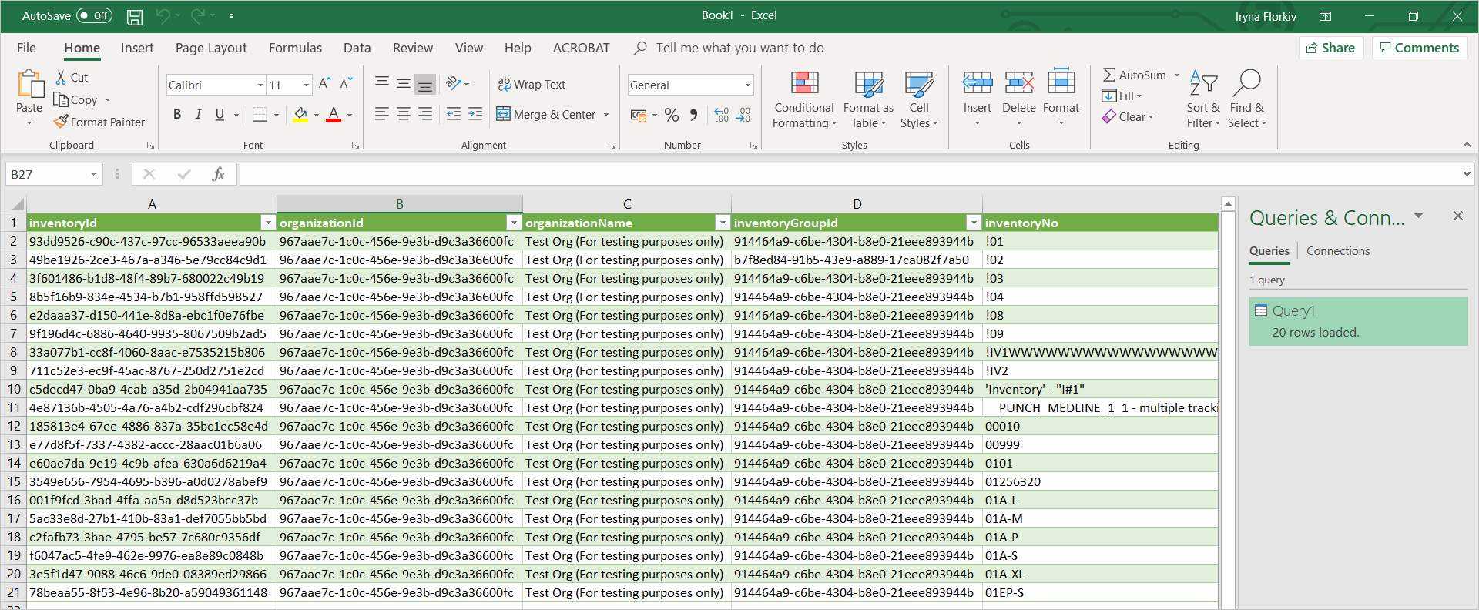This screenshot has width=1479, height=610.
Task: Open the File tab
Action: [x=26, y=48]
